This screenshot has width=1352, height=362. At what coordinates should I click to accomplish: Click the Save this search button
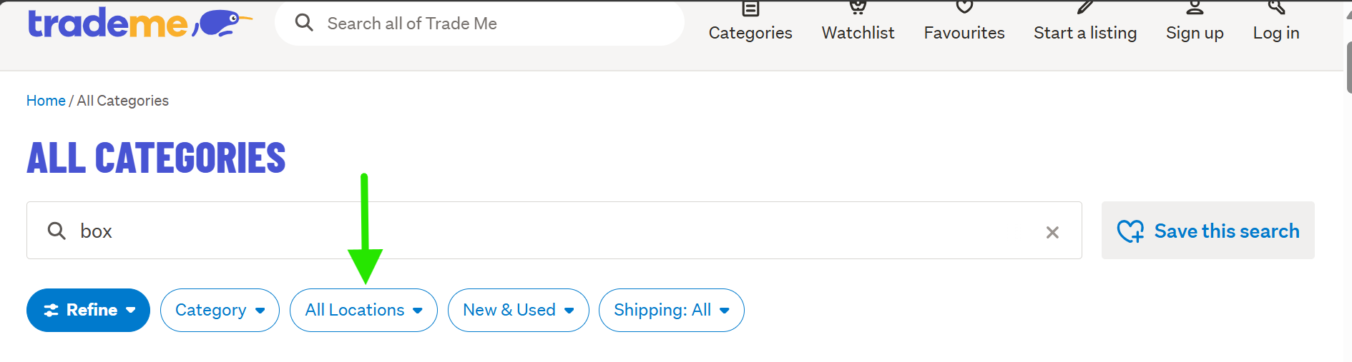(x=1226, y=231)
